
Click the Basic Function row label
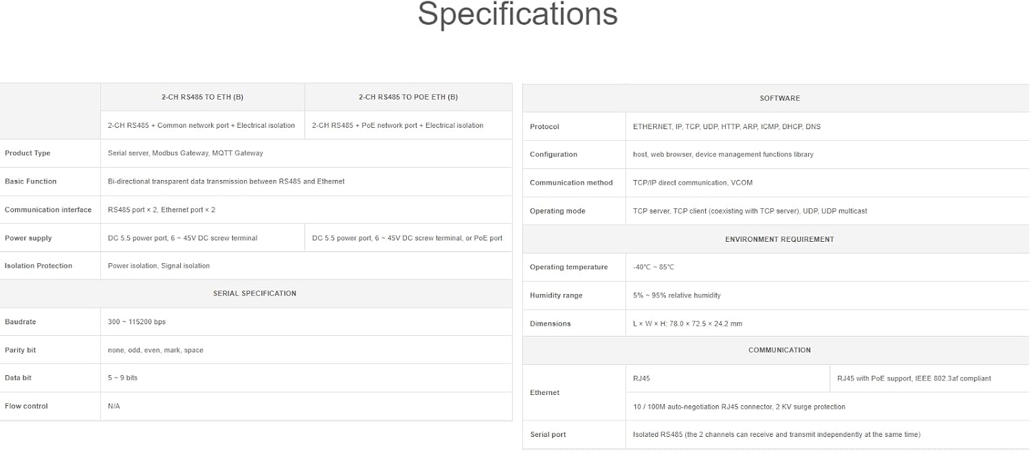point(31,181)
